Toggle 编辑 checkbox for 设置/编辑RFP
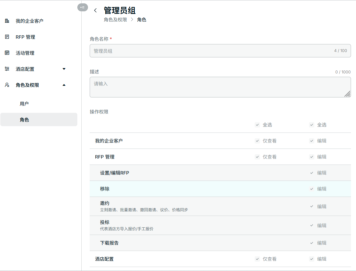This screenshot has height=271, width=356. [x=312, y=173]
